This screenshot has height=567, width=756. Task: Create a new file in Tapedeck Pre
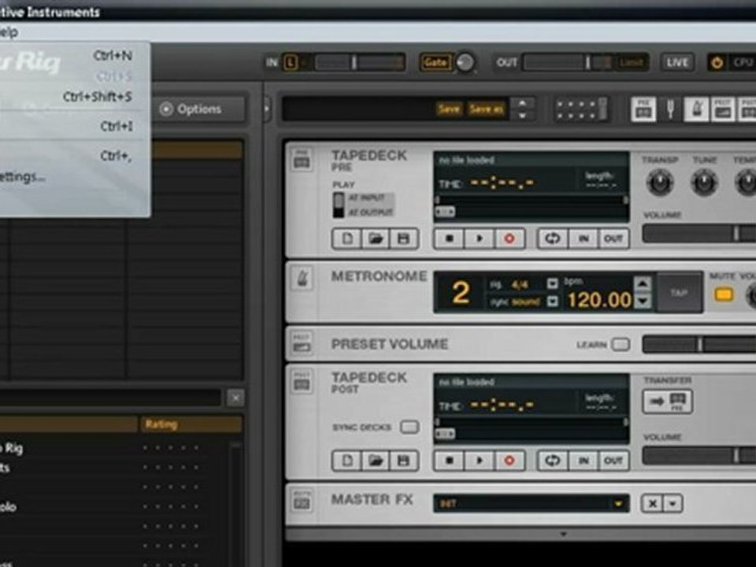pos(347,239)
